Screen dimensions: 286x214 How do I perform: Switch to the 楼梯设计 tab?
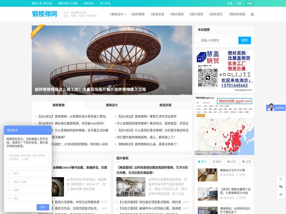pyautogui.click(x=112, y=105)
